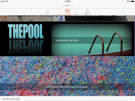
Task: Tap the 1:10 PM status bar clock
Action: [x=67, y=1]
